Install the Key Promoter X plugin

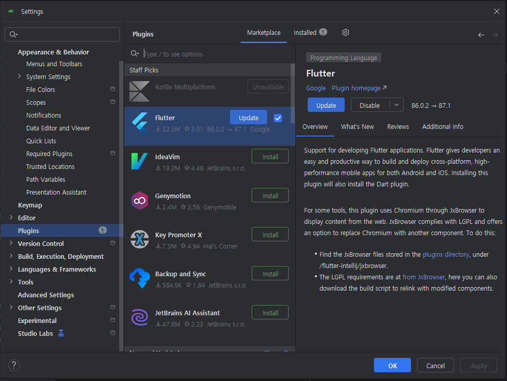pos(270,235)
